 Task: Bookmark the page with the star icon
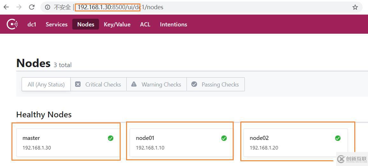coord(355,7)
